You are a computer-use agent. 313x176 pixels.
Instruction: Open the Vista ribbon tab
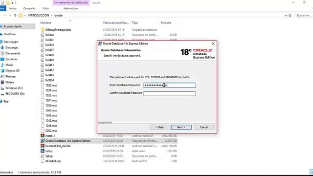(45, 8)
